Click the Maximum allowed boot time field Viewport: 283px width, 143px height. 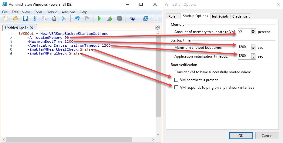point(244,47)
